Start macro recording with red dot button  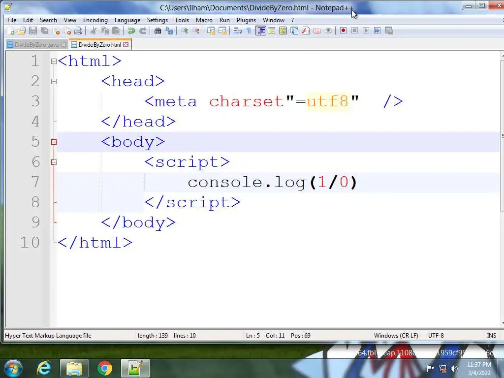click(343, 31)
